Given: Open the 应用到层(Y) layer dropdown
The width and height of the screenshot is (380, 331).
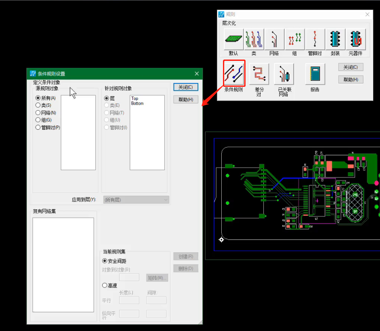Looking at the screenshot, I should pyautogui.click(x=136, y=200).
